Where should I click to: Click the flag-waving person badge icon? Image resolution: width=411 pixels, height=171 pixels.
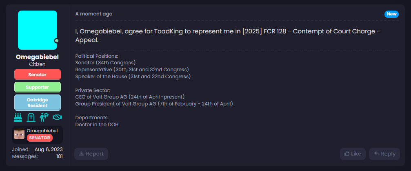[x=44, y=118]
